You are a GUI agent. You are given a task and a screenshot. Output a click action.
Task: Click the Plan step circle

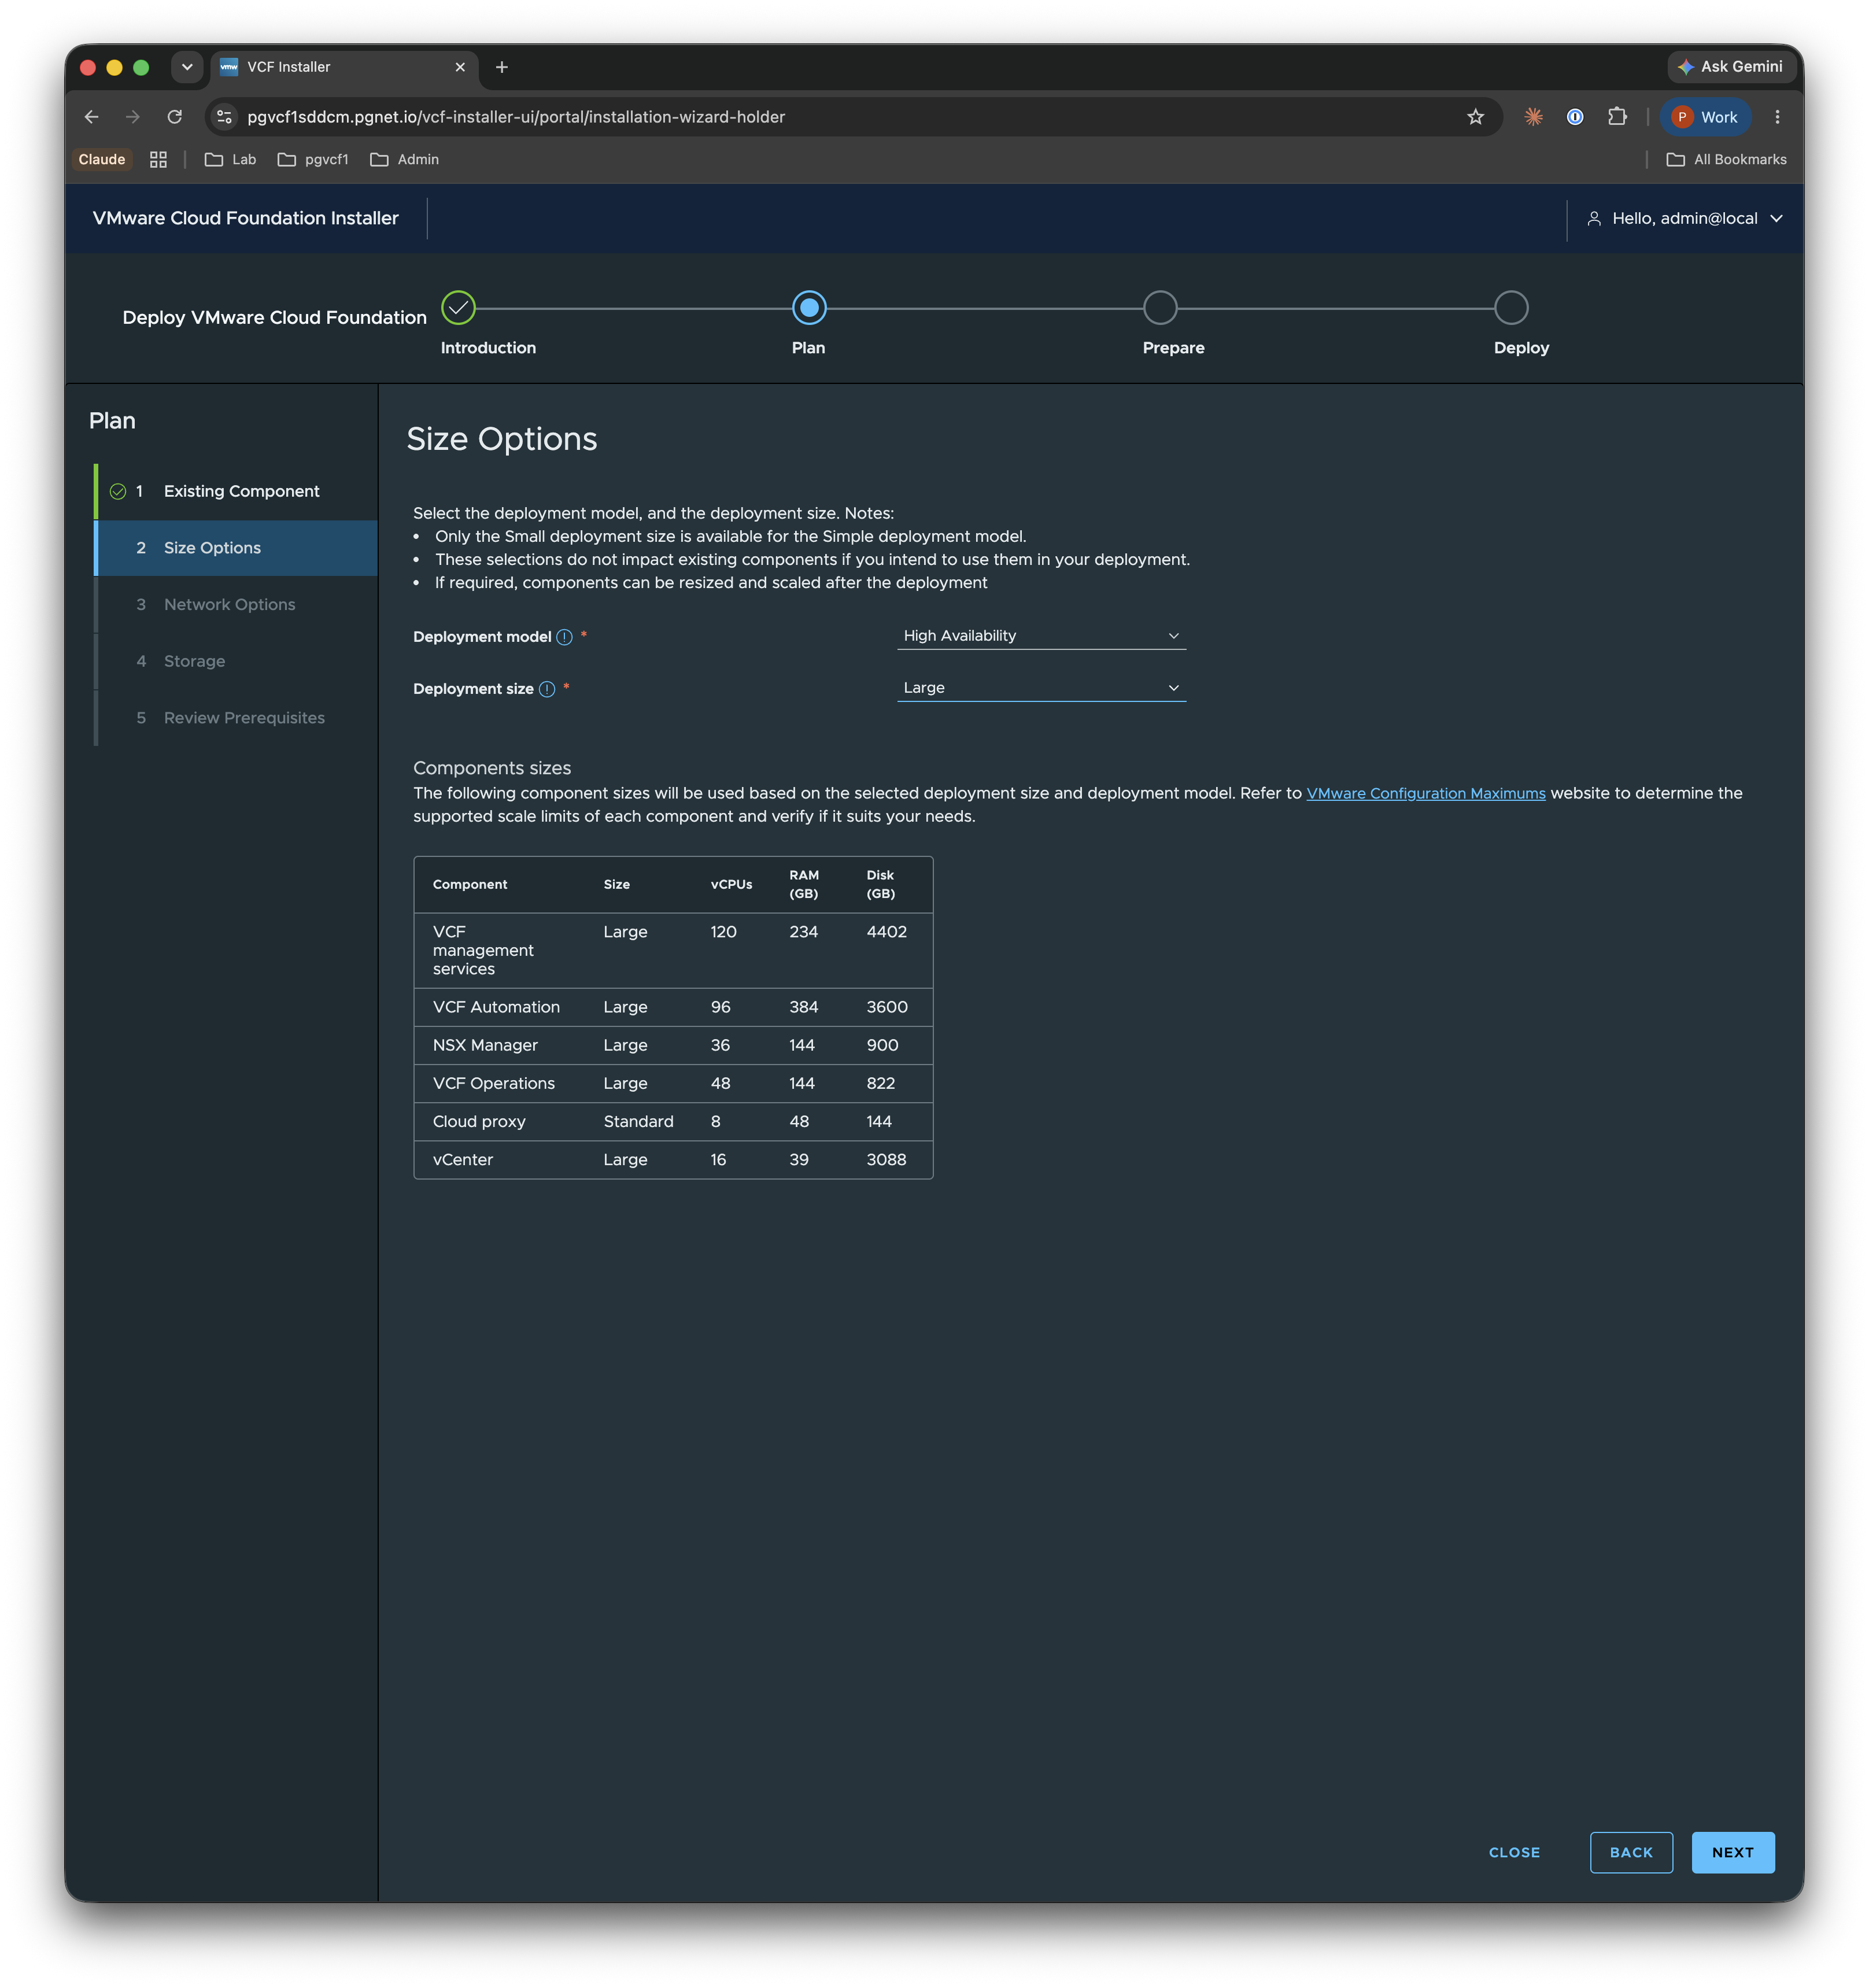[x=809, y=308]
